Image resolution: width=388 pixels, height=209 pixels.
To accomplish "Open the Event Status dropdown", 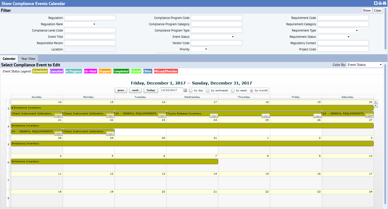I will [x=213, y=37].
